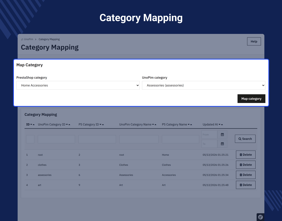Delete the clothes mapping row
282x221 pixels.
[246, 165]
